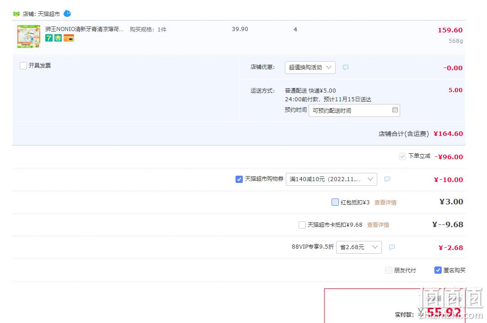Click the 预计11月15日送达 delivery estimate
This screenshot has height=323, width=487.
point(347,99)
